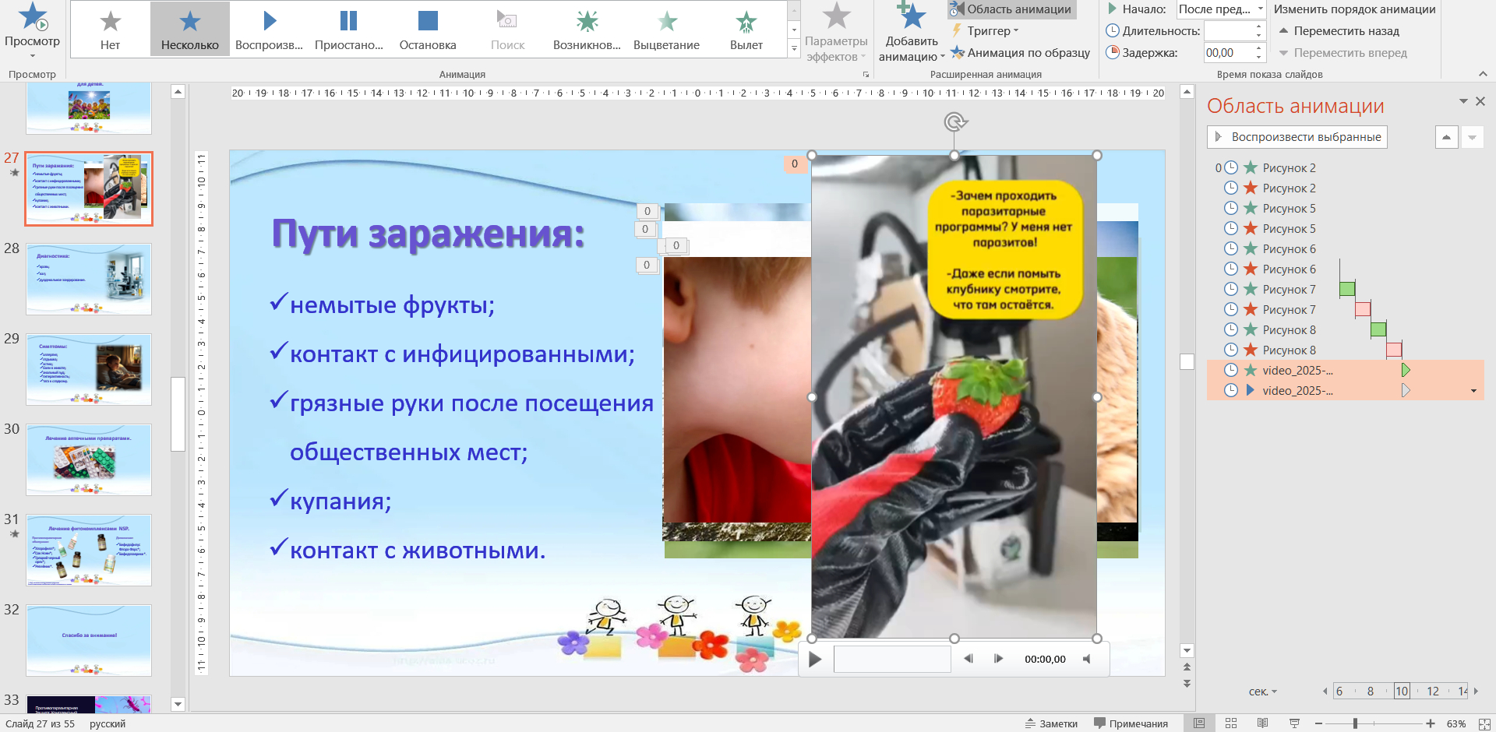Open dropdown arrow on video_2025 animation entry
The width and height of the screenshot is (1496, 732).
(1473, 390)
